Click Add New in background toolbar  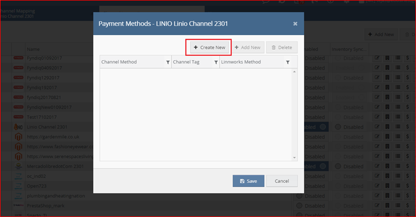381,35
